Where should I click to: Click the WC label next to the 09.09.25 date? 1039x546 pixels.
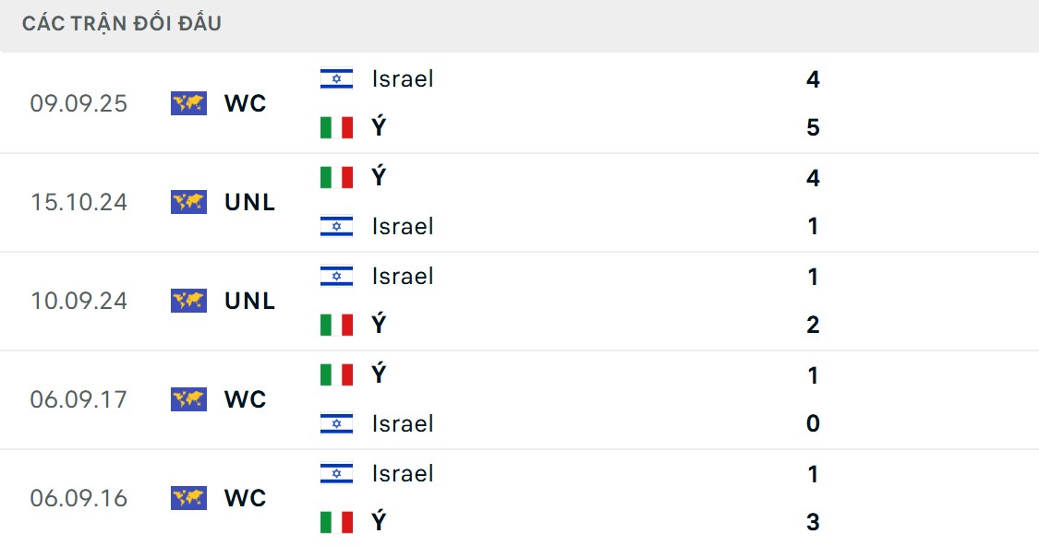(x=244, y=104)
